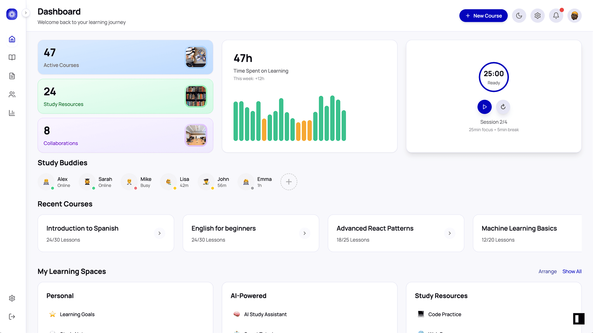Open the documents icon in sidebar

point(12,76)
